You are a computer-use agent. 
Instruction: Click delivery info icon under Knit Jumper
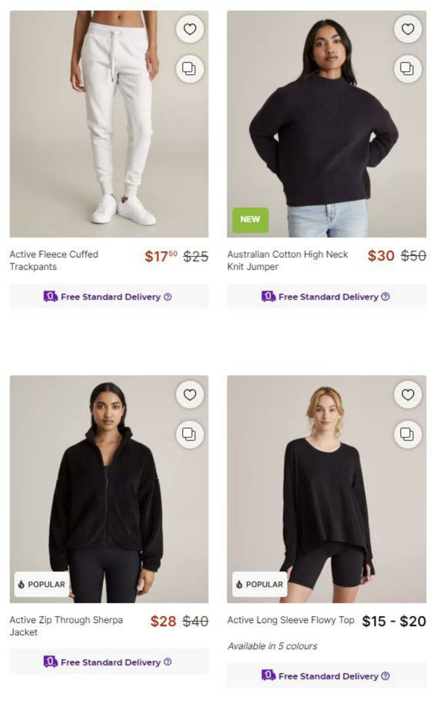(386, 297)
